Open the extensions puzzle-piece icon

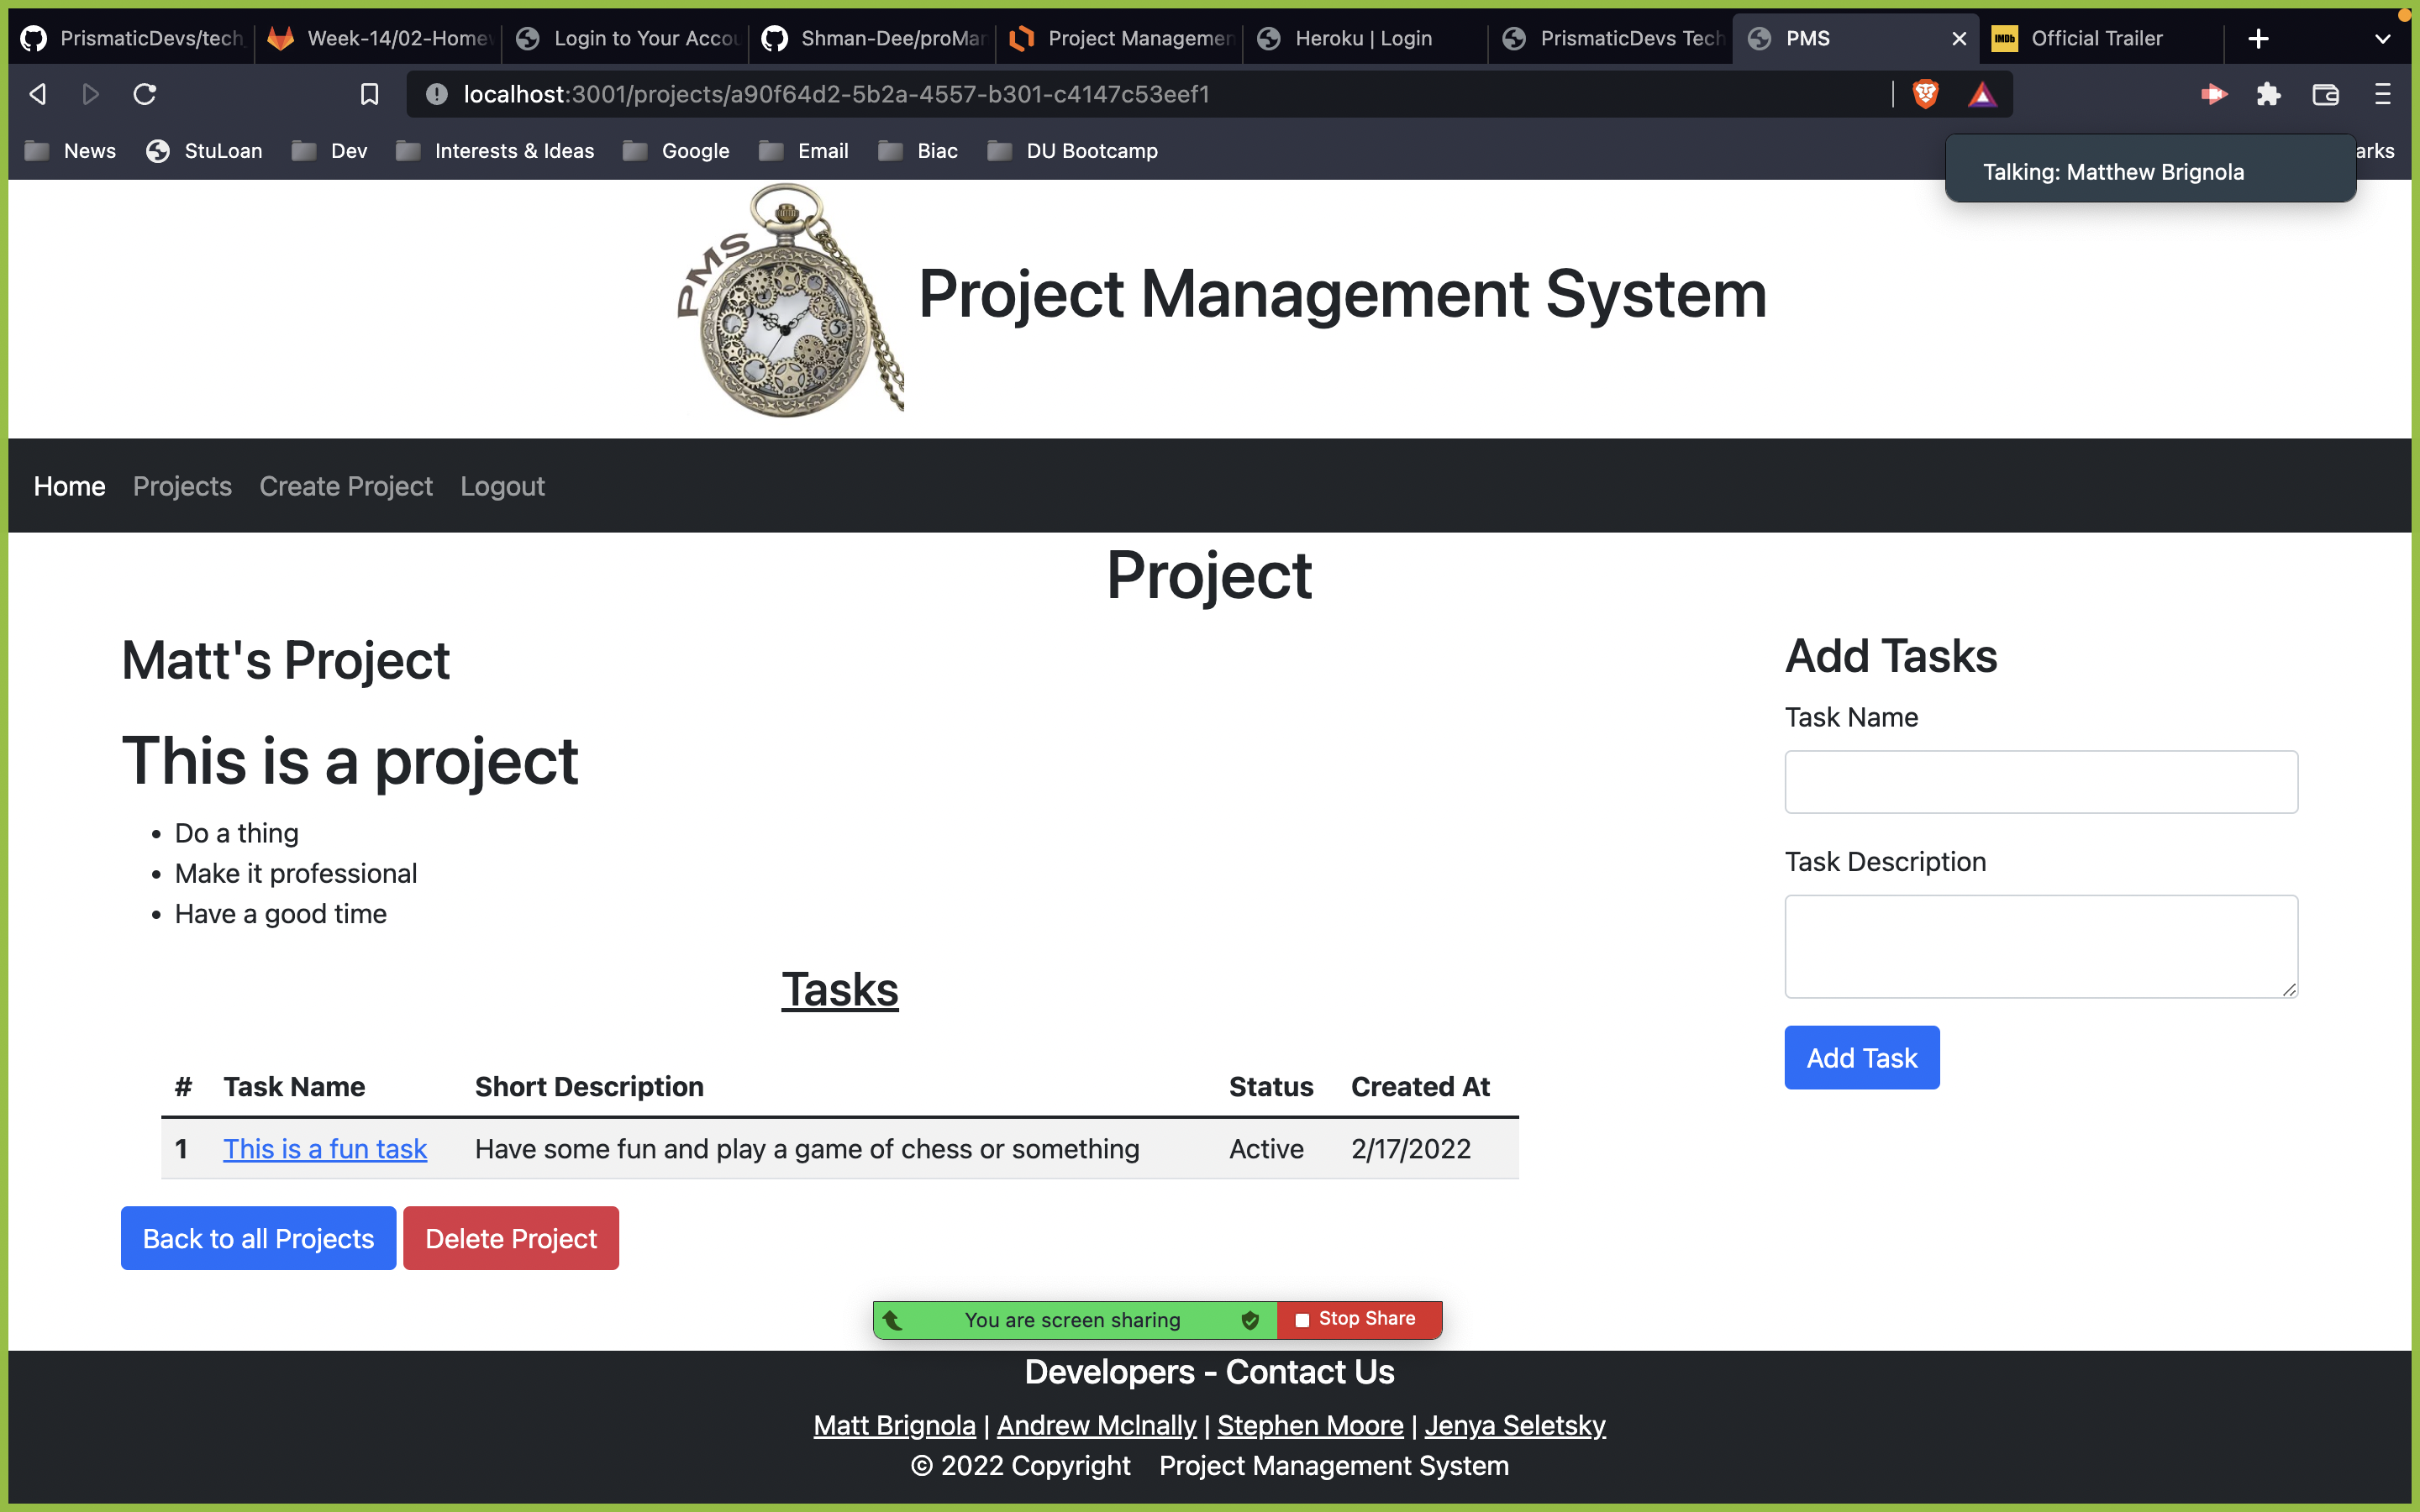click(2268, 94)
